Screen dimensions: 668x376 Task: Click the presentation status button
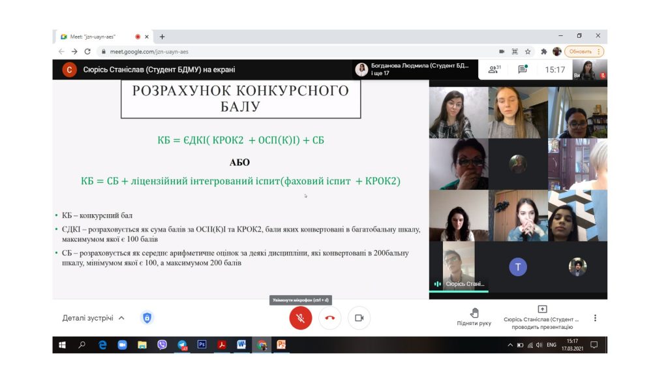pyautogui.click(x=541, y=317)
